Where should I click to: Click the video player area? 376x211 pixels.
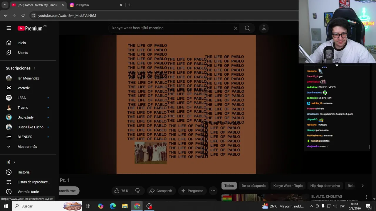pos(186,104)
